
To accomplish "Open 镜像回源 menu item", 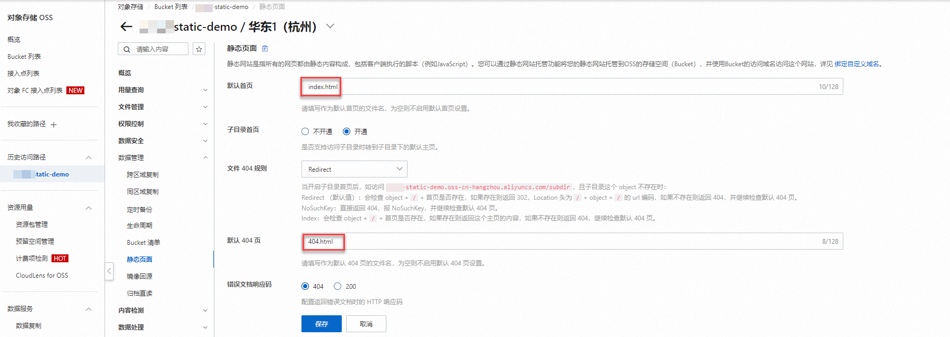I will click(x=140, y=277).
